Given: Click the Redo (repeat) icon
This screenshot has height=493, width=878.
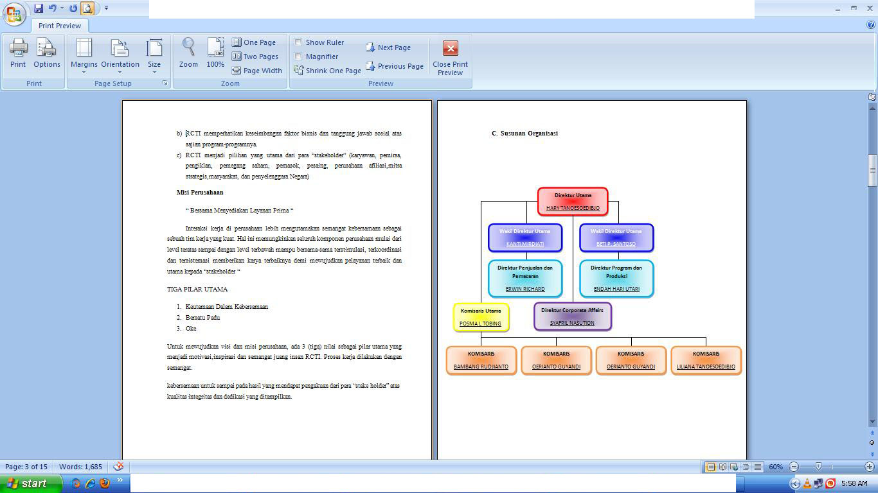Looking at the screenshot, I should point(73,8).
